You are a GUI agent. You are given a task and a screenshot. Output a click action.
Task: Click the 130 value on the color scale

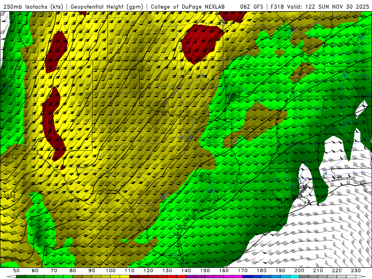tap(167, 271)
